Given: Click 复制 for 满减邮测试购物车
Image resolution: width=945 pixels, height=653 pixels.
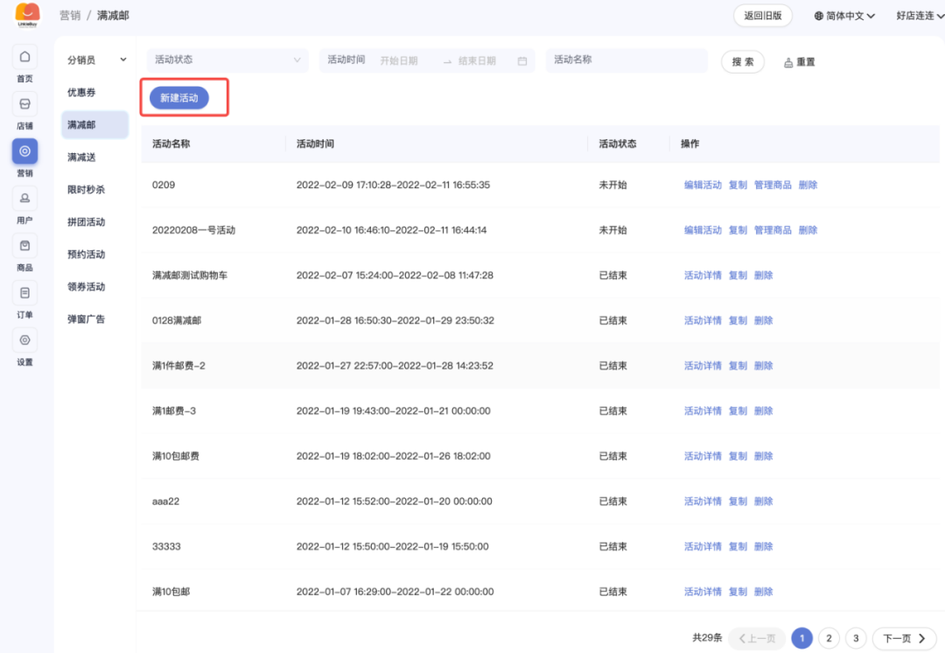Looking at the screenshot, I should [x=738, y=276].
